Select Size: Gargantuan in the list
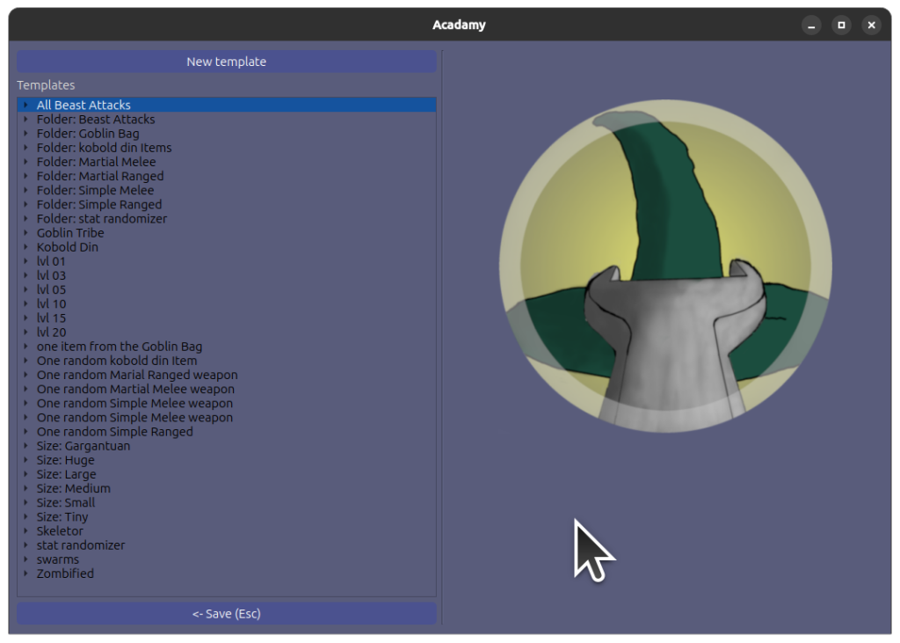Viewport: 900px width, 643px height. click(x=83, y=446)
